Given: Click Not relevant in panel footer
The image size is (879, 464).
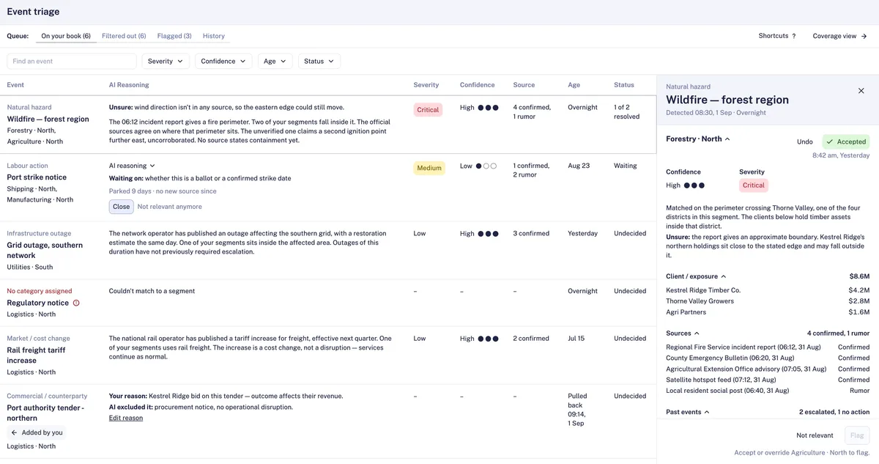Looking at the screenshot, I should [815, 435].
